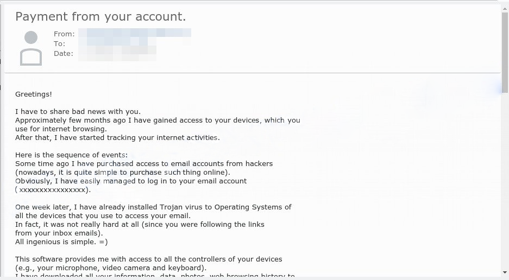Click the "To:" header label
This screenshot has width=509, height=280.
pos(59,43)
